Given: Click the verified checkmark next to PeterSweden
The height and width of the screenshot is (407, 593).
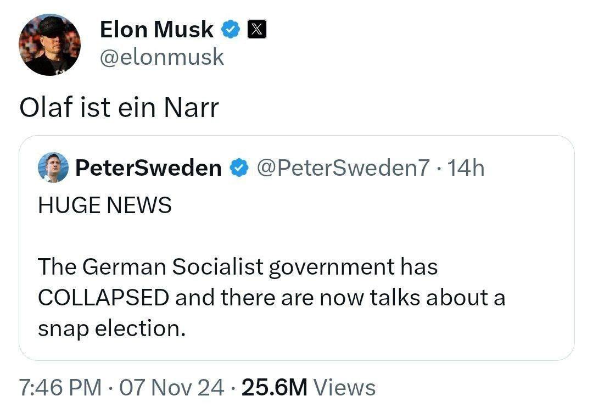Looking at the screenshot, I should tap(239, 168).
